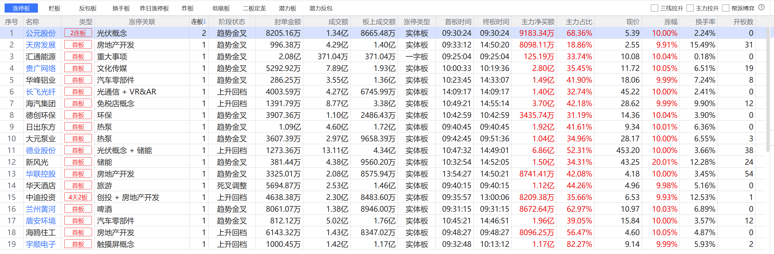The image size is (774, 254).
Task: Sort by 开板数 column header
Action: [x=743, y=21]
